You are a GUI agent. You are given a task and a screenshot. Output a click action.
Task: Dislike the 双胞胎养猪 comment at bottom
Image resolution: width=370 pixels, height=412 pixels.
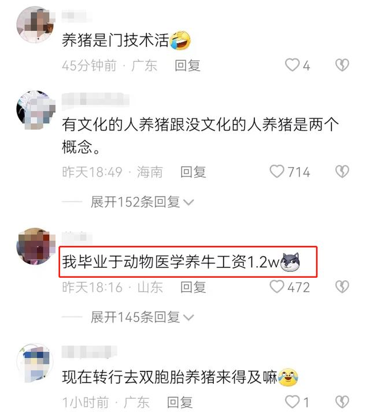click(342, 402)
